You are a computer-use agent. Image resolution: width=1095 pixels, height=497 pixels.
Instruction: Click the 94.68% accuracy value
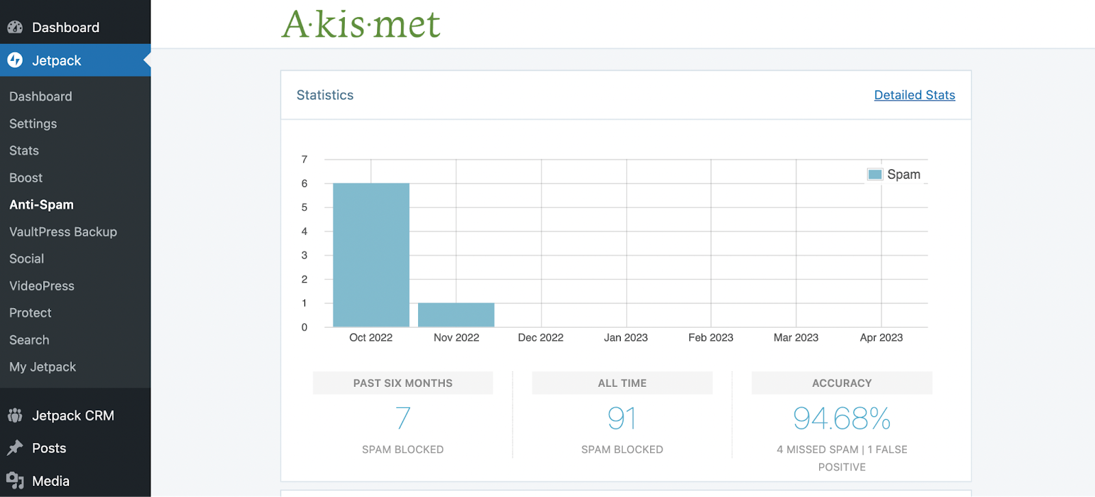(842, 418)
